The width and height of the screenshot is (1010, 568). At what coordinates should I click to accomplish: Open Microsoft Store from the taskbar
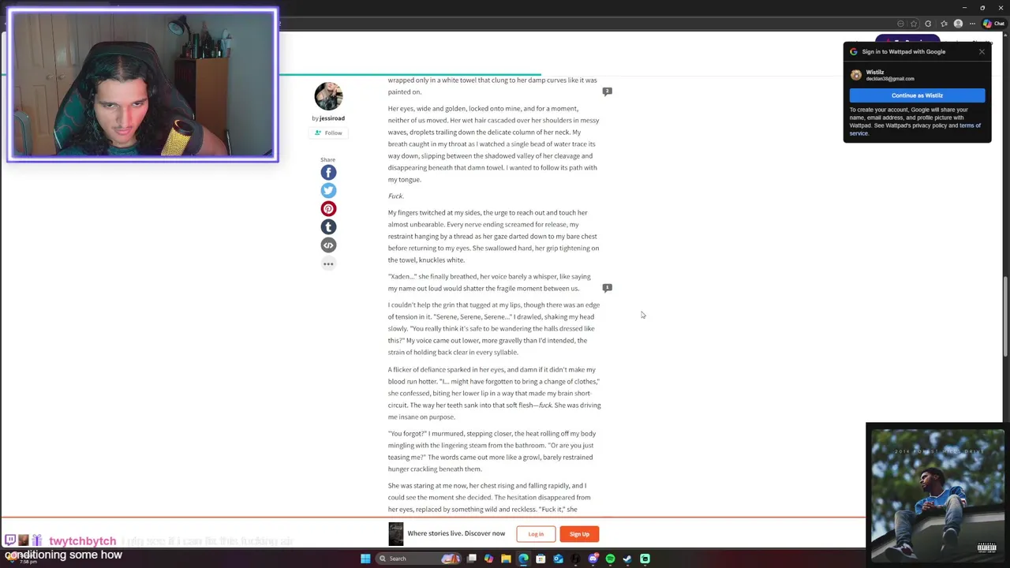pyautogui.click(x=541, y=559)
